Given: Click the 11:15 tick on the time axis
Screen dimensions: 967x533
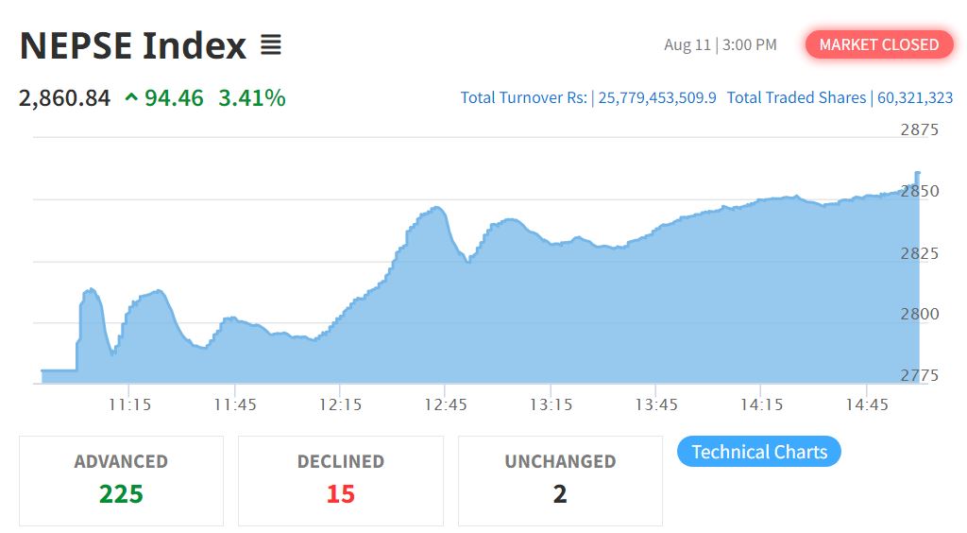Looking at the screenshot, I should click(x=129, y=404).
